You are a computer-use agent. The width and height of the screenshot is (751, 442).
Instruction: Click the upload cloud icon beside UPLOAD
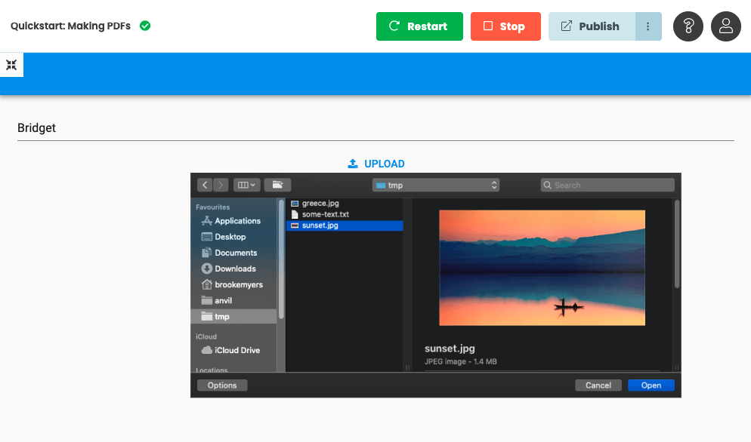pyautogui.click(x=352, y=163)
